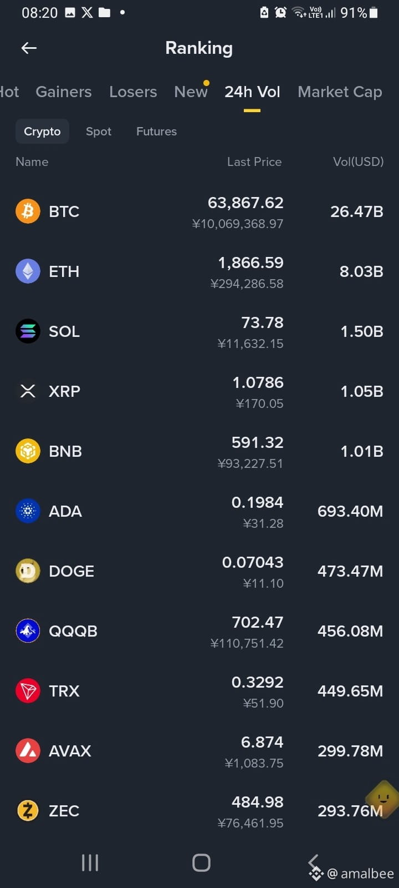
Task: Open the floating chatbot mascot icon
Action: click(382, 799)
